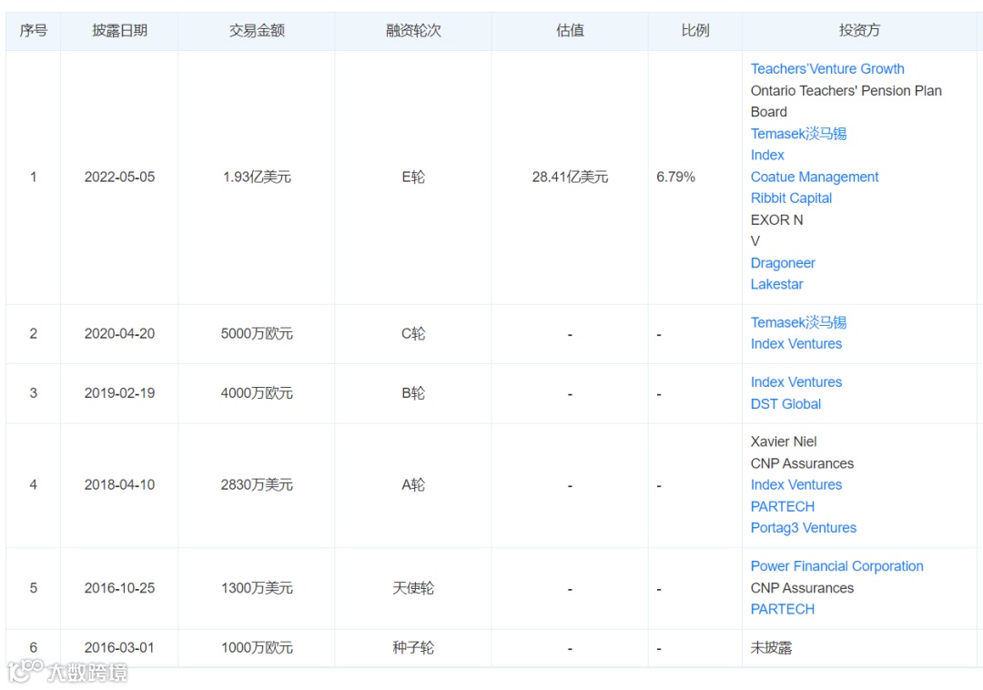Open Index Ventures link in the A轮 row
This screenshot has height=690, width=983.
(796, 485)
